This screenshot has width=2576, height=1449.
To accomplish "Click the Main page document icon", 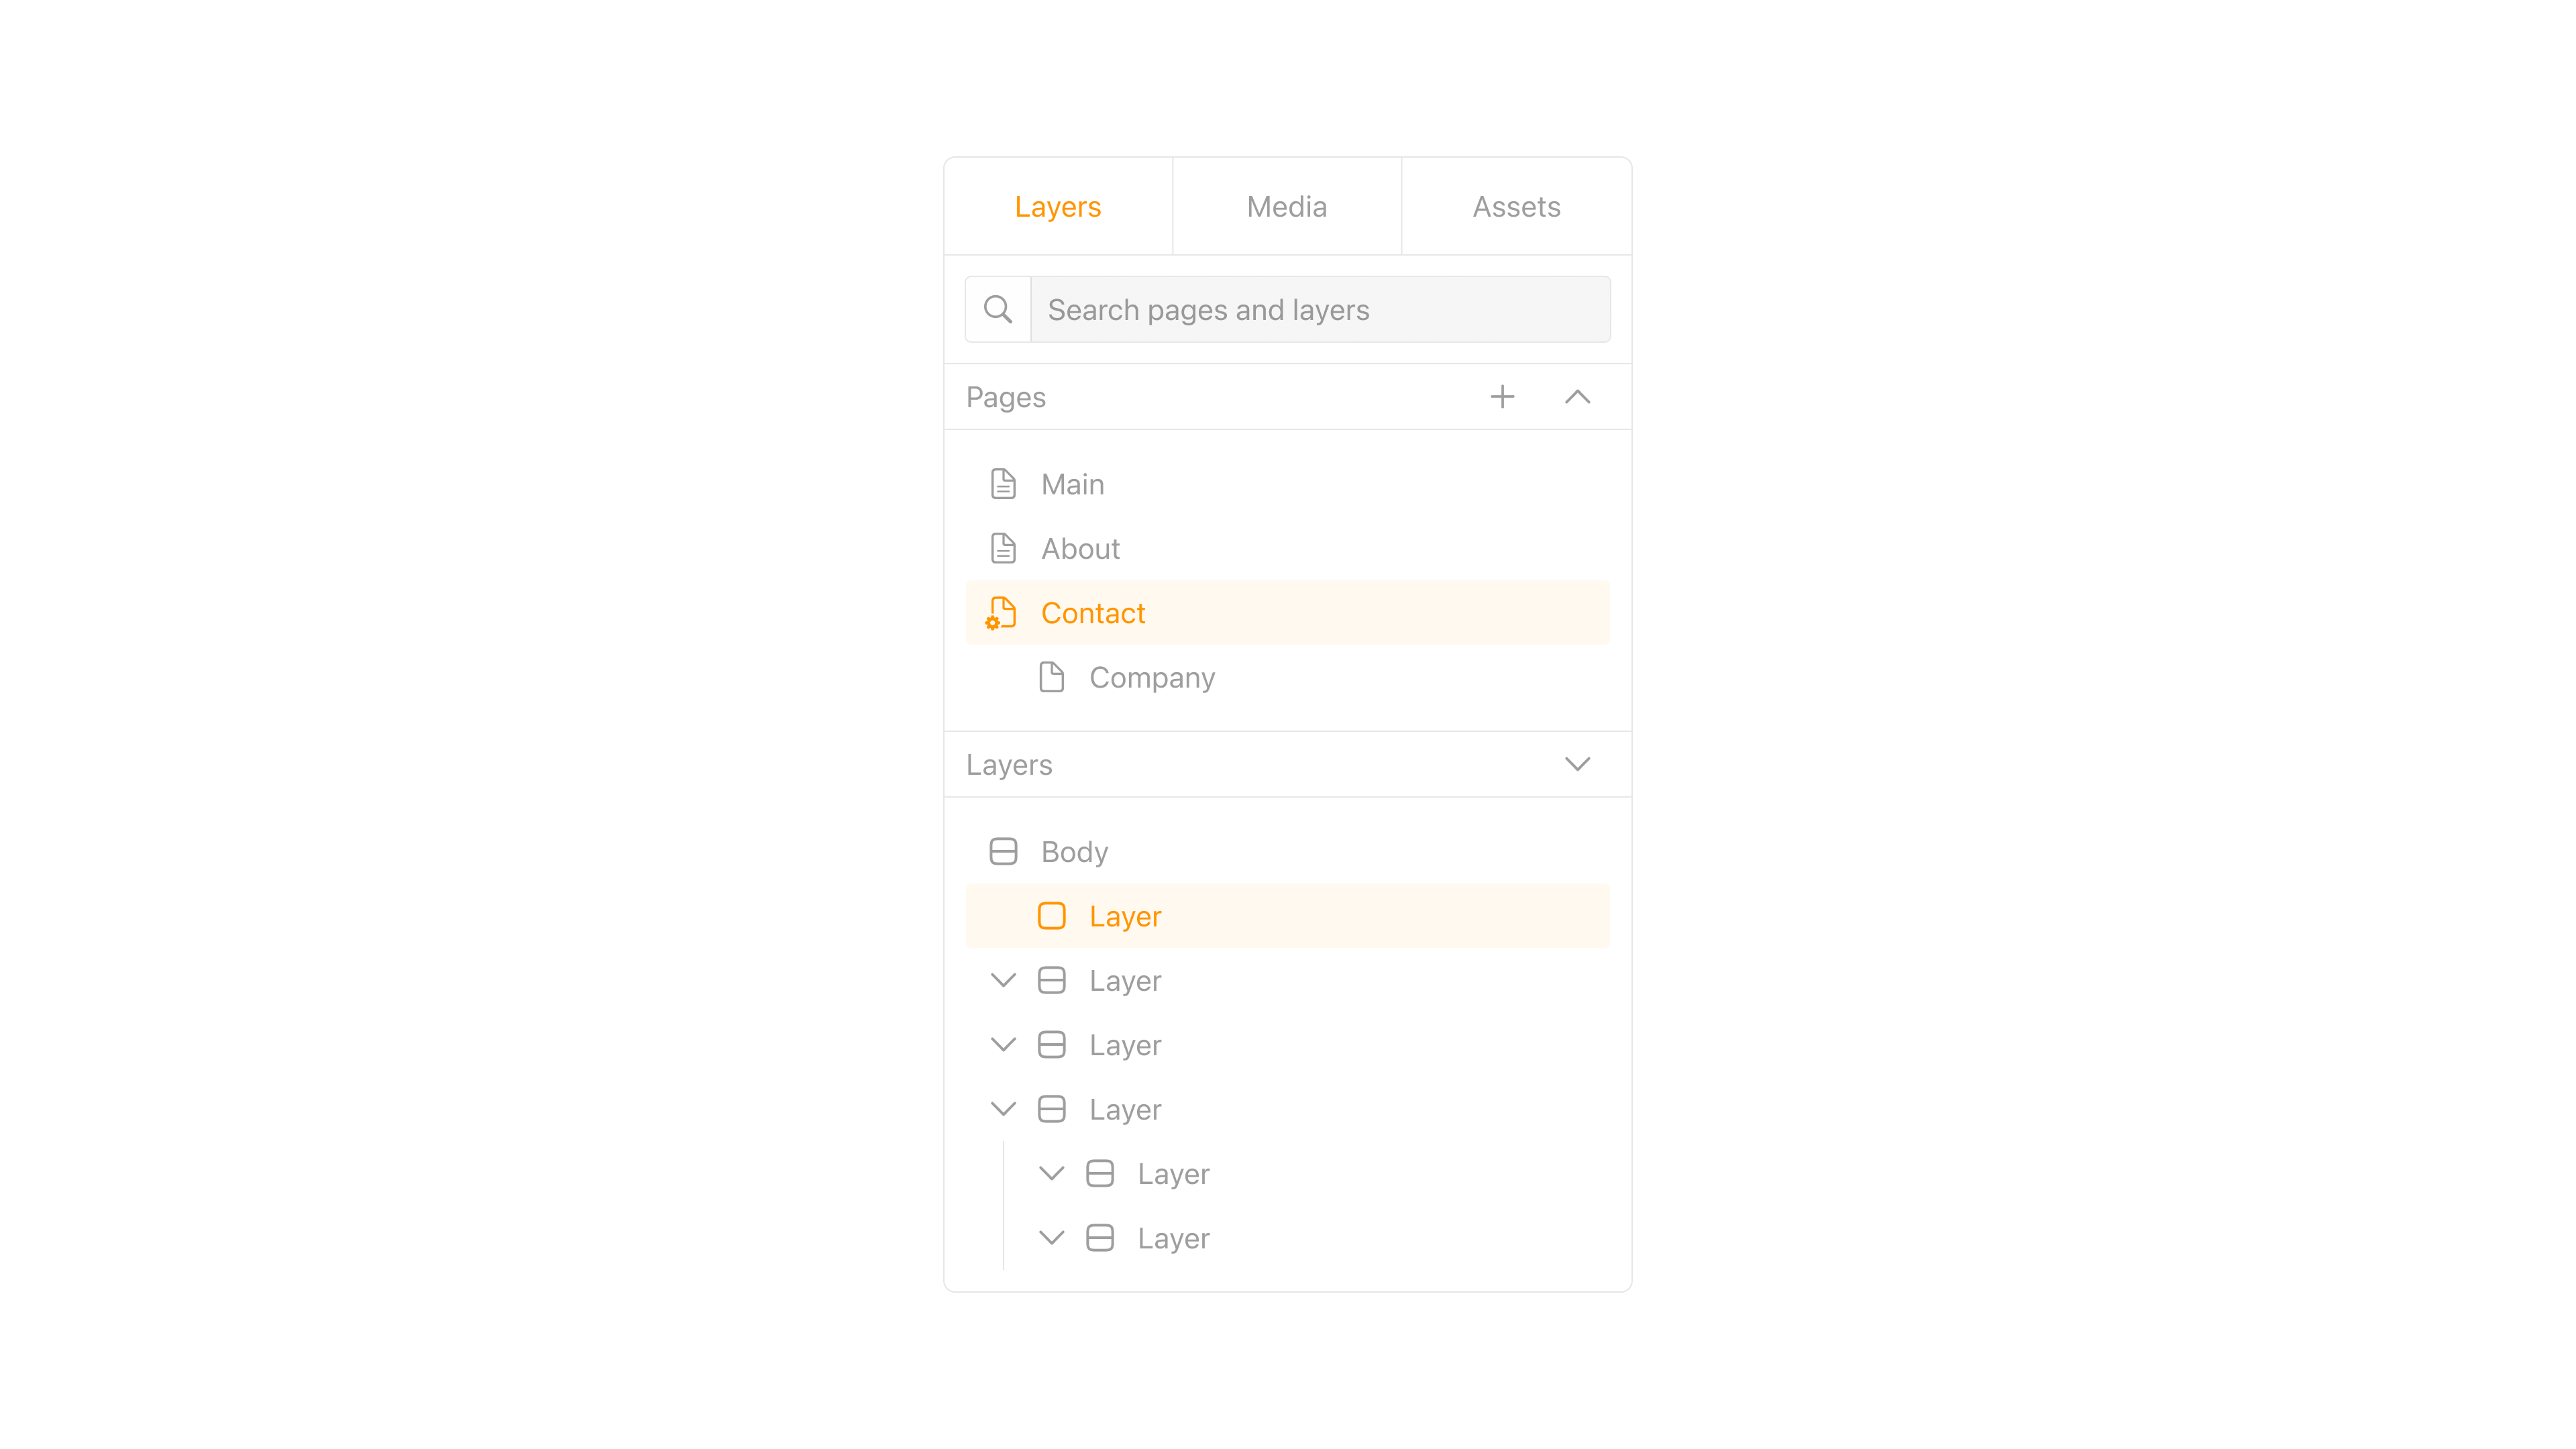I will pos(1003,484).
